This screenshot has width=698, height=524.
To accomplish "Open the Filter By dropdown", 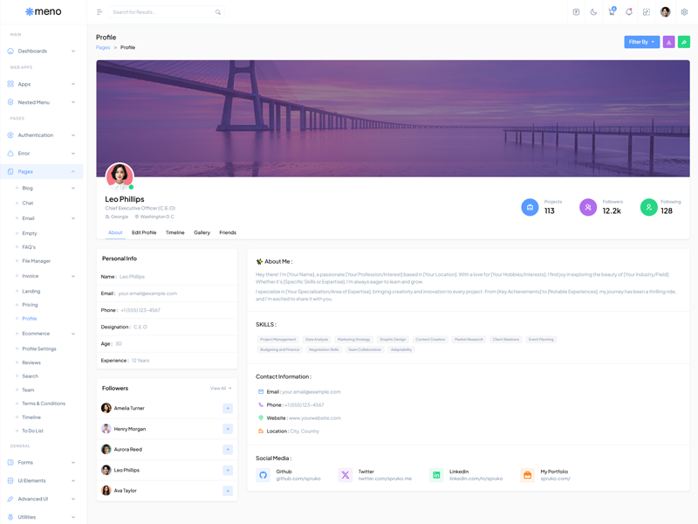I will [641, 42].
